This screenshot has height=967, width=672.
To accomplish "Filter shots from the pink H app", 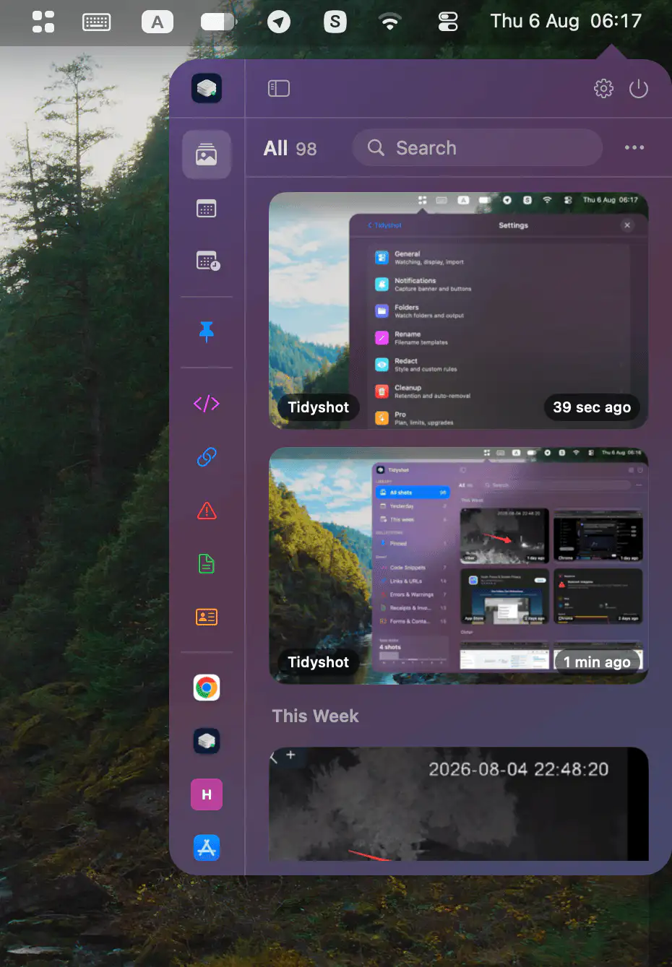I will click(207, 795).
